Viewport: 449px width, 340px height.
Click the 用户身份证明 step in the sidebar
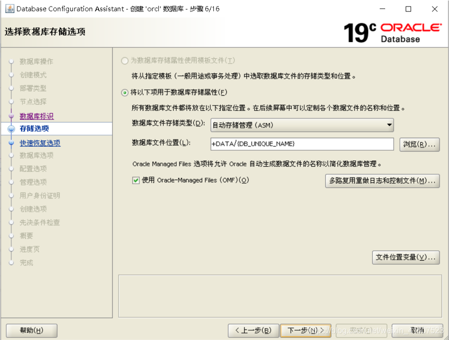coord(40,196)
